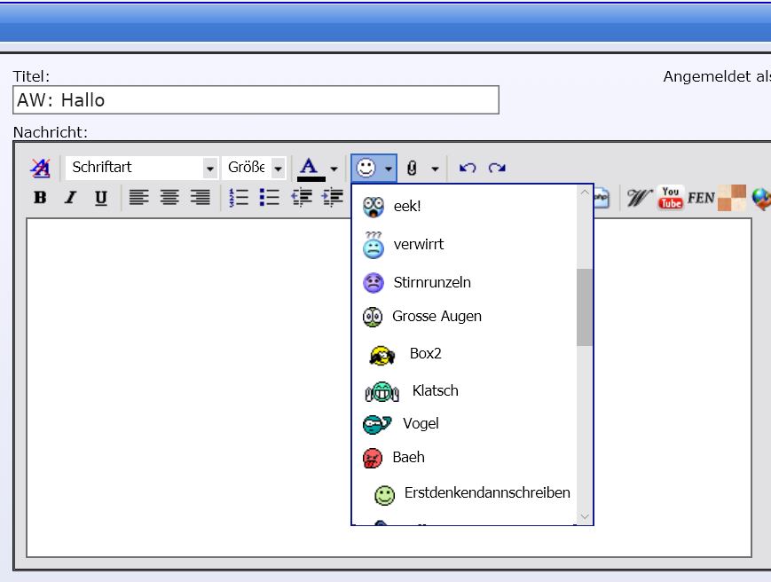Toggle bold formatting
The image size is (771, 582).
click(40, 198)
